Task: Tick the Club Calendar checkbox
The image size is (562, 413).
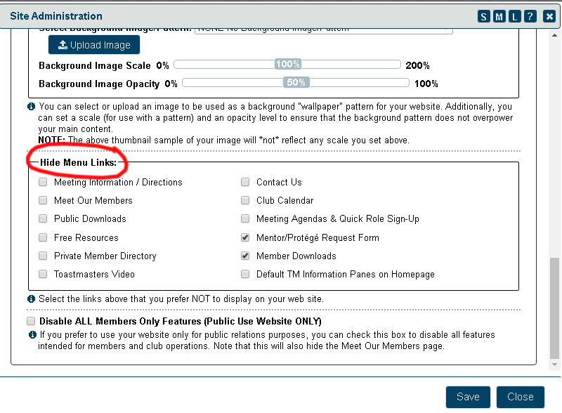Action: click(x=245, y=200)
